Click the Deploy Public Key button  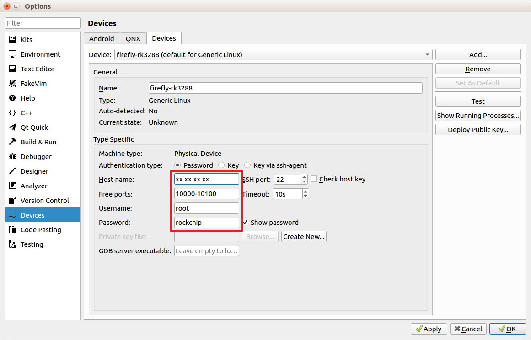pos(478,130)
